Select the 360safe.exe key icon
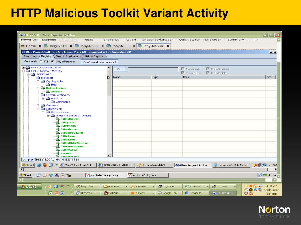 pos(58,129)
